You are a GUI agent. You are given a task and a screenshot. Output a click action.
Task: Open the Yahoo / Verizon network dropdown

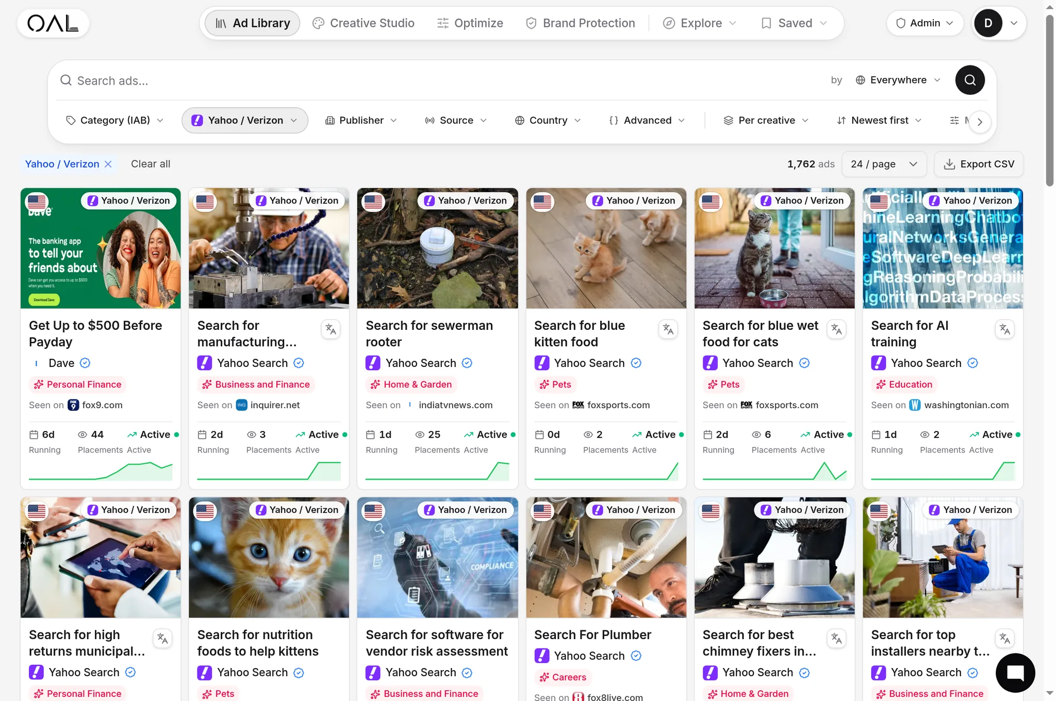tap(245, 120)
